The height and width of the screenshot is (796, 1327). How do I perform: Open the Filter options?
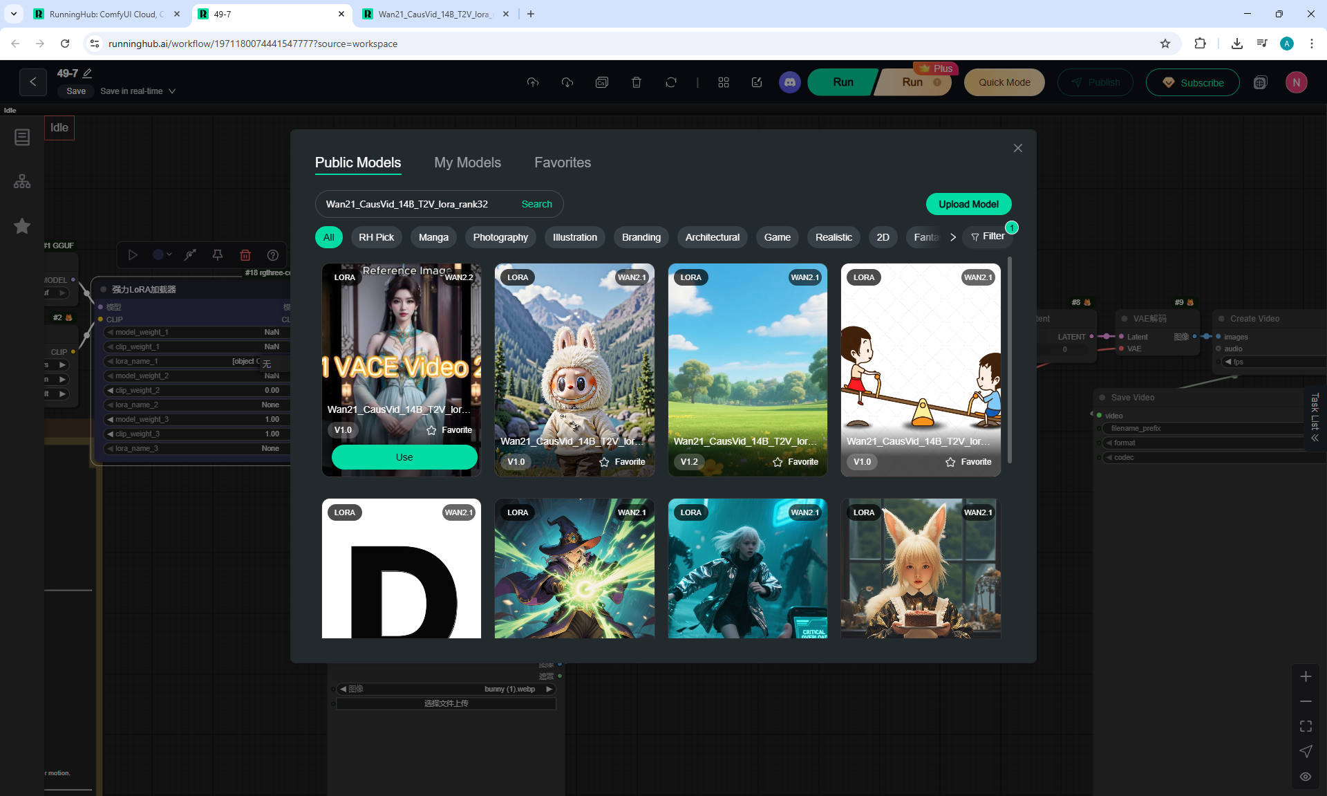988,237
